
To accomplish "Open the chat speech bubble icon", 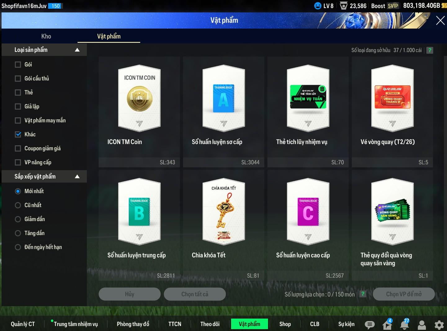I will click(369, 324).
